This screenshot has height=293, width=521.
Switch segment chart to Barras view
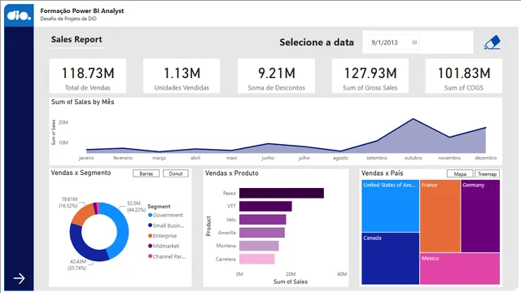click(x=147, y=173)
